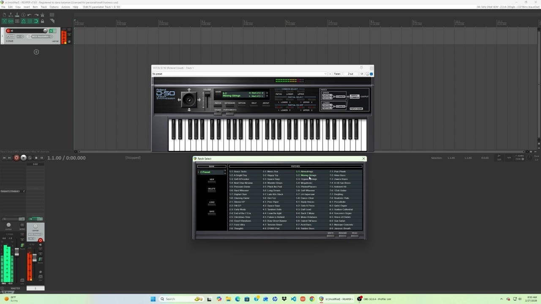541x304 pixels.
Task: Toggle the metronome icon
Action: 42,15
